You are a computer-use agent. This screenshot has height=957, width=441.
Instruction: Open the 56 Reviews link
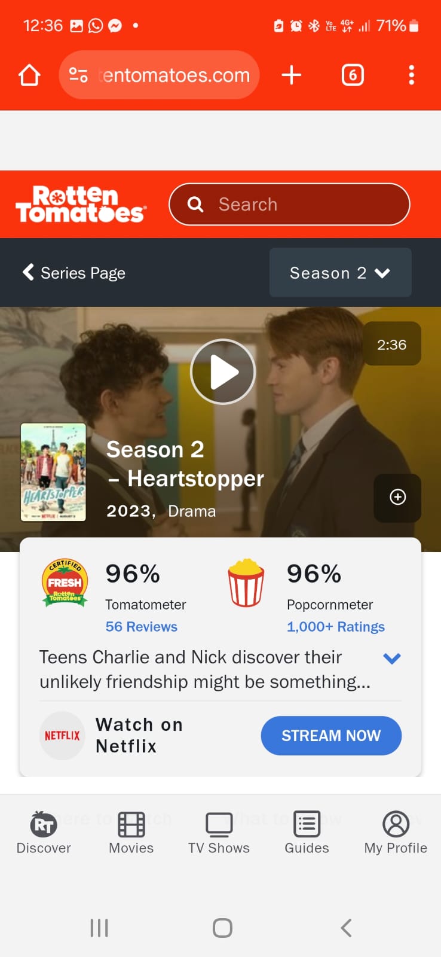tap(142, 627)
